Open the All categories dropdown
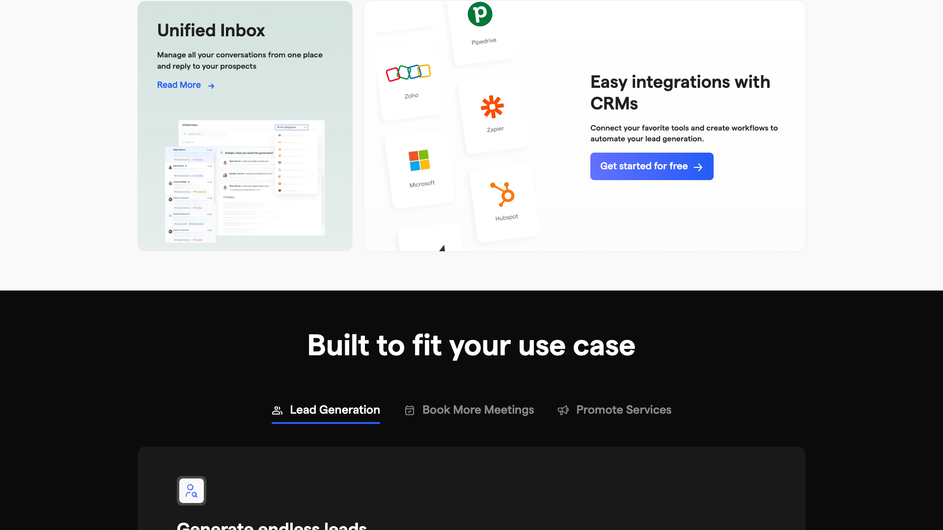The image size is (943, 530). pyautogui.click(x=292, y=128)
